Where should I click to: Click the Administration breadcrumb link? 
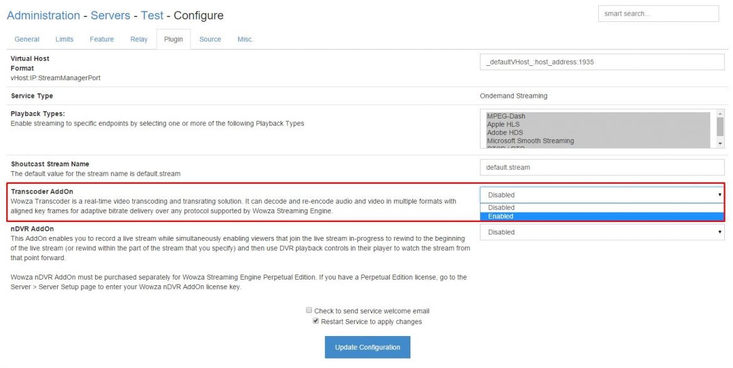coord(43,15)
